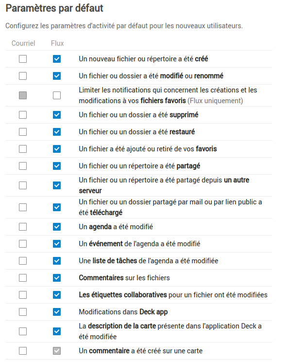
Task: Click the Flux checkbox for card comment created
Action: click(57, 351)
